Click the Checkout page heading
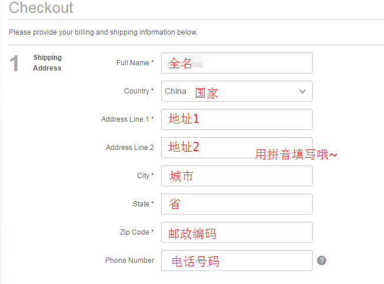The height and width of the screenshot is (284, 384). pos(41,8)
